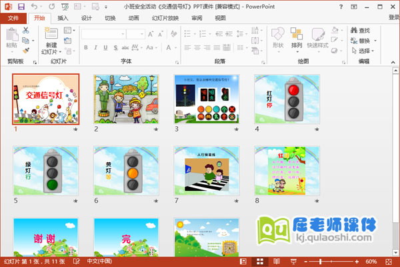This screenshot has width=400, height=267.
Task: Toggle Align Left paragraph button
Action: [x=187, y=47]
